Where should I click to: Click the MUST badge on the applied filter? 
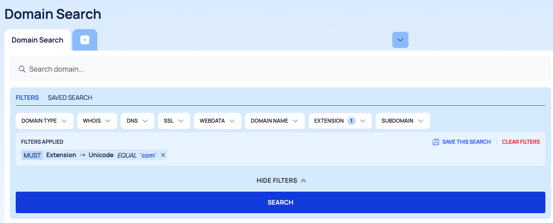pos(32,155)
